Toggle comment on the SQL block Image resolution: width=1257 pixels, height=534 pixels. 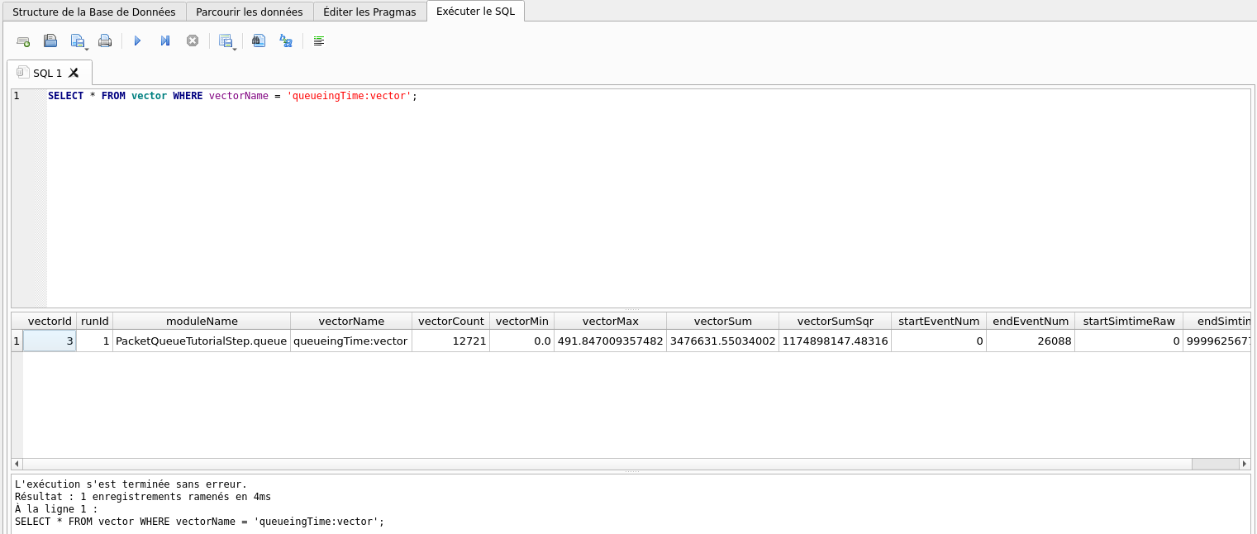(319, 41)
